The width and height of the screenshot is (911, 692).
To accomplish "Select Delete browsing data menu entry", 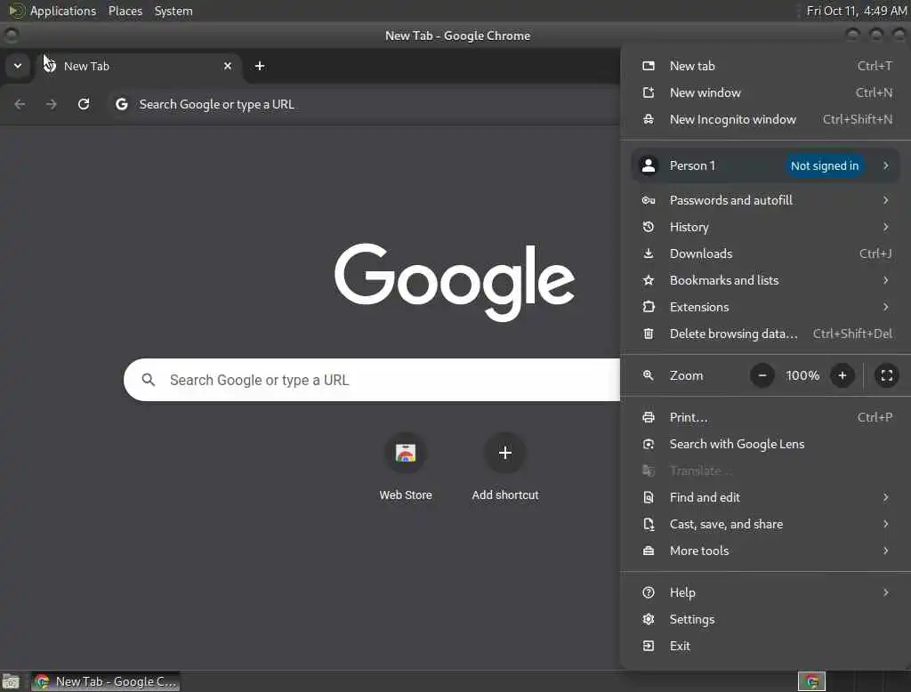I will (766, 334).
